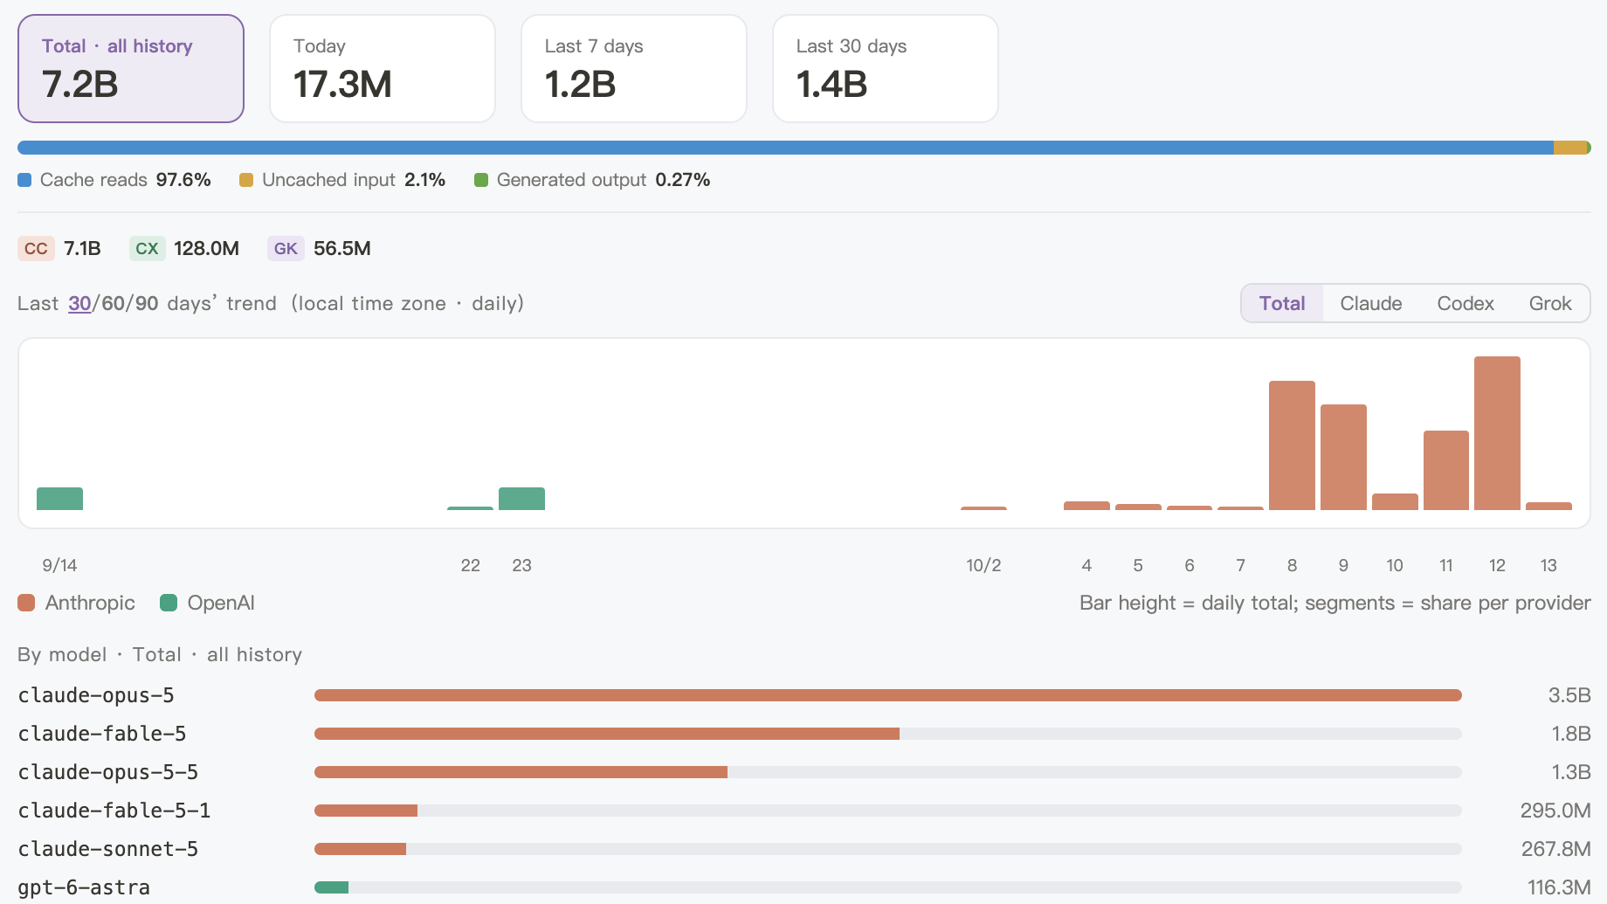Screen dimensions: 1607x904
Task: Click the claude-fable-5 model row label
Action: [102, 734]
